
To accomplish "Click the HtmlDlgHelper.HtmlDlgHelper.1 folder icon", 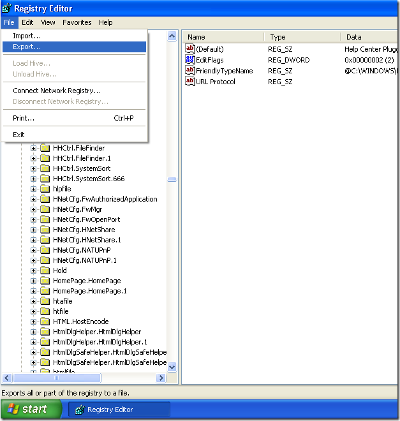I will click(45, 342).
